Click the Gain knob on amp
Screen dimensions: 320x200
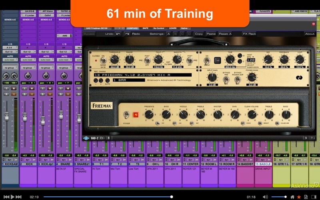tap(235, 114)
